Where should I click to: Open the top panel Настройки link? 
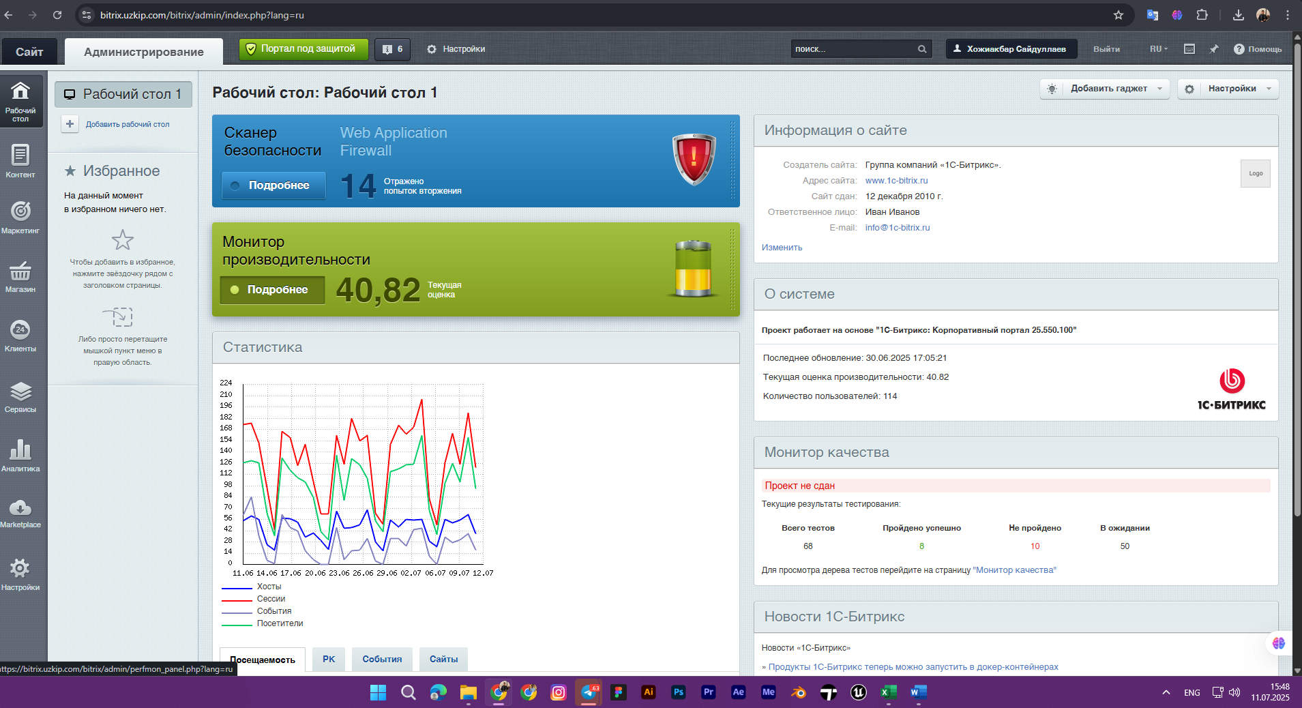coord(456,49)
